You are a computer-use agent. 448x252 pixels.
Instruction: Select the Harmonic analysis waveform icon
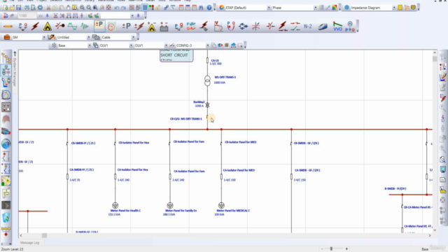(x=72, y=27)
